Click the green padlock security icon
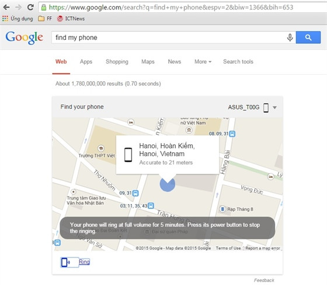The height and width of the screenshot is (285, 327). click(44, 8)
